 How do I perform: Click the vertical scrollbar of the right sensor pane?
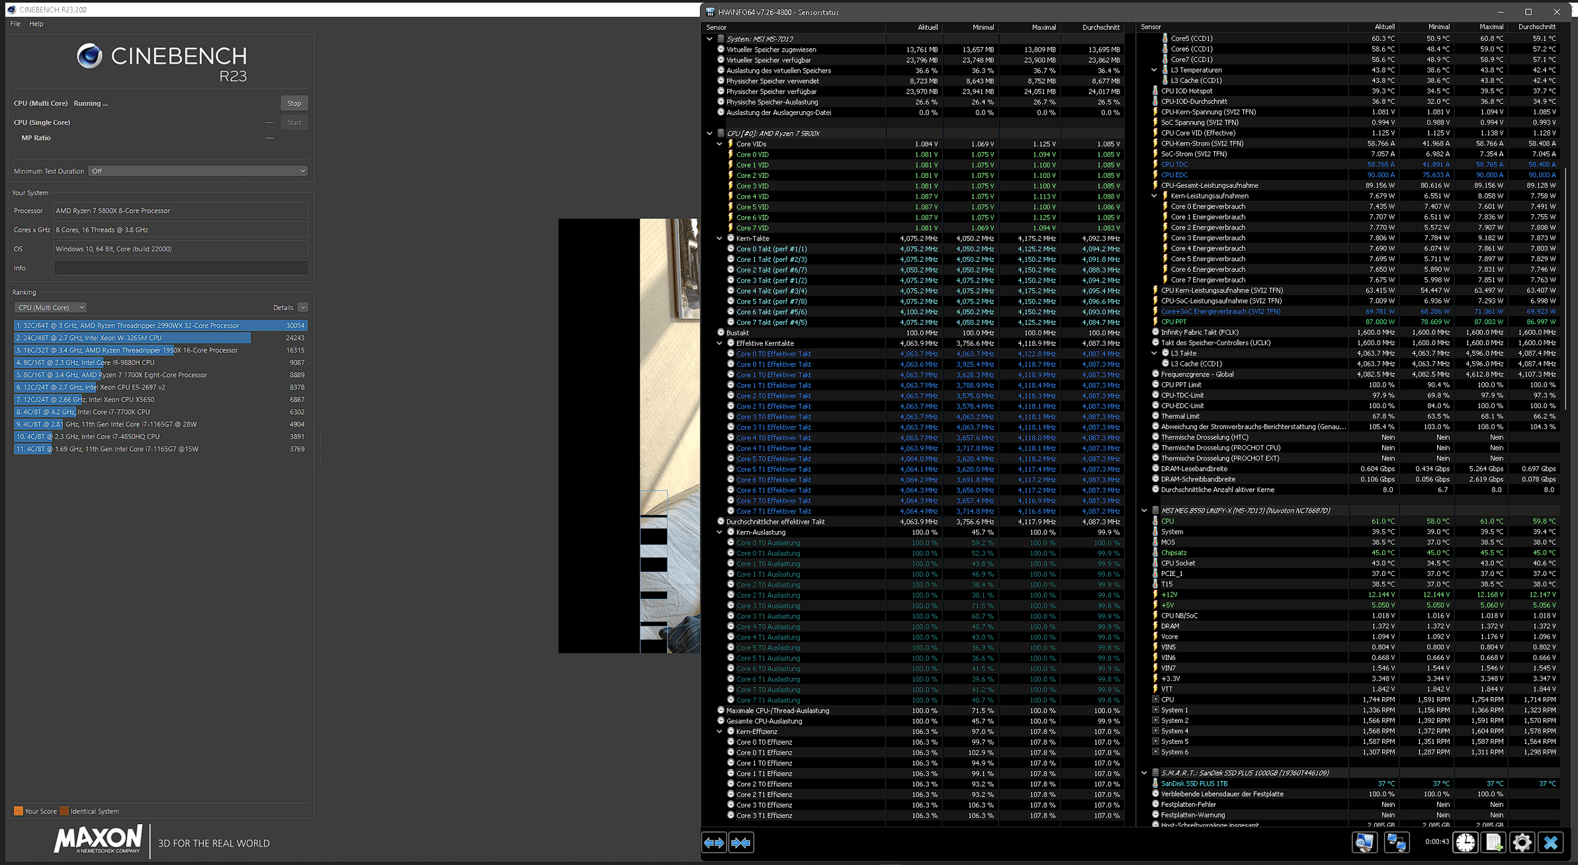[1565, 289]
